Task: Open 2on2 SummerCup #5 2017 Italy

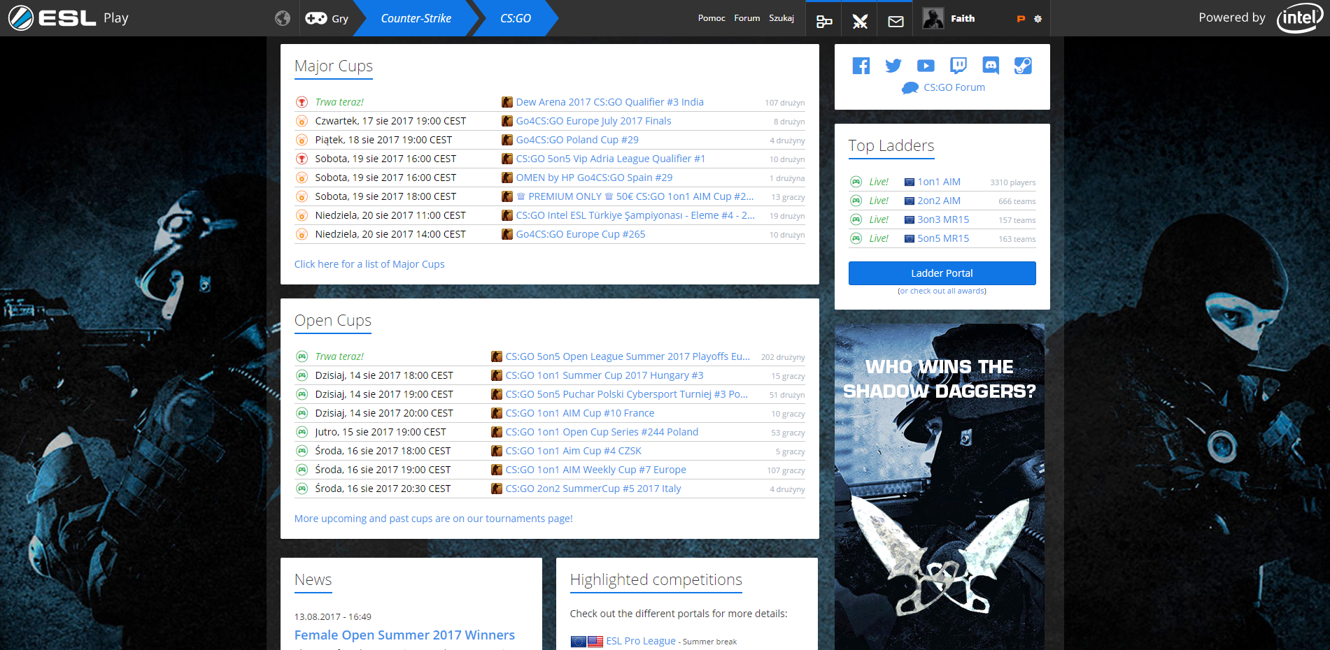Action: coord(593,489)
